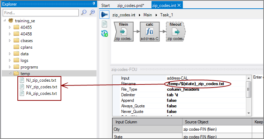Open breadcrumb arrow after Main
The height and width of the screenshot is (139, 264).
[x=156, y=15]
